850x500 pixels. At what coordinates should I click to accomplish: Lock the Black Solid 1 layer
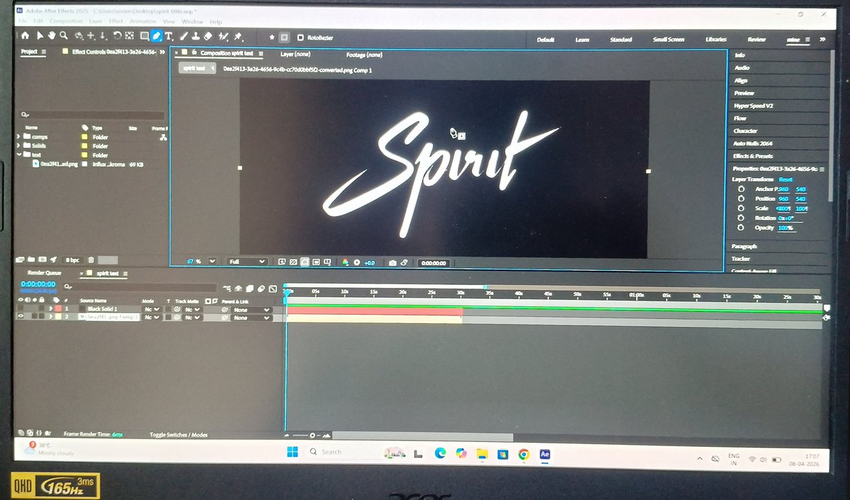(x=42, y=309)
